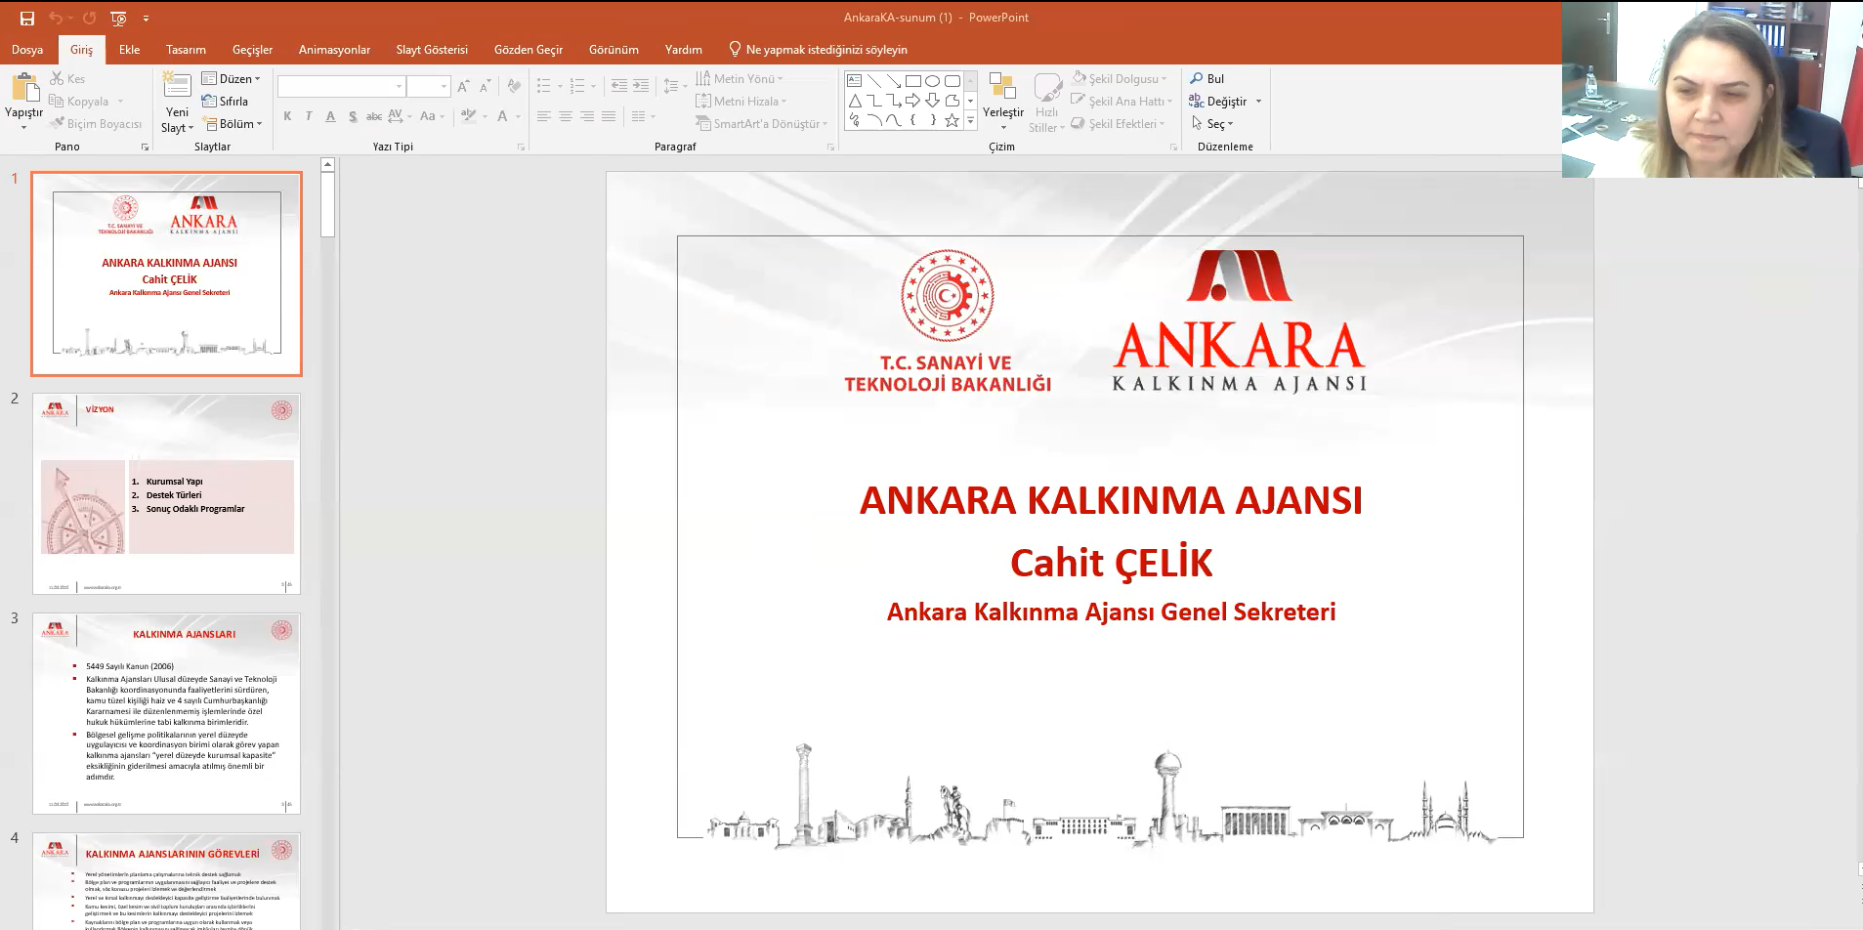Click the slide panel scrollbar up arrow

(328, 165)
